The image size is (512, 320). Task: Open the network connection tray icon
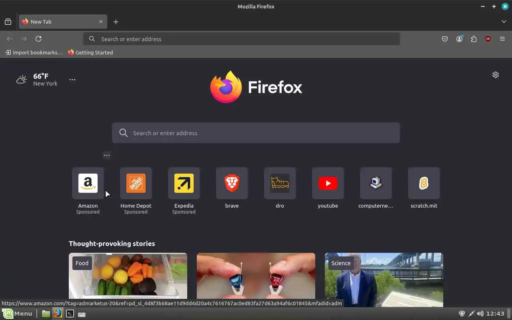(x=471, y=314)
